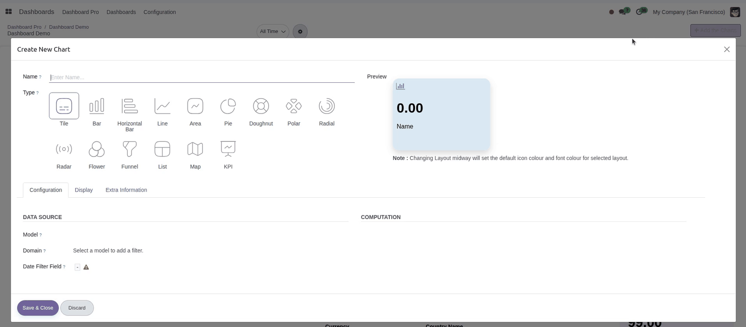
Task: Click the Domain help question mark
Action: 44,251
